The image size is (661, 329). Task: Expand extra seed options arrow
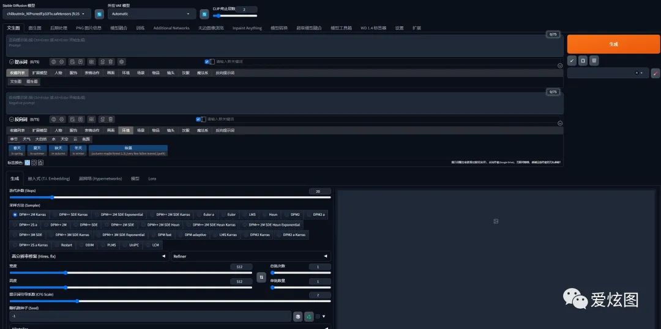324,316
